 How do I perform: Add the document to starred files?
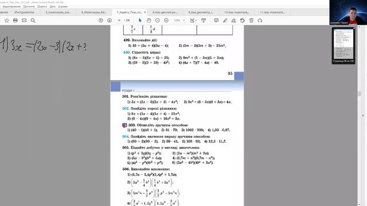click(7, 21)
